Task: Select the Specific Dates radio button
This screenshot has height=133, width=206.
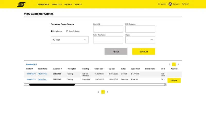Action: click(67, 31)
